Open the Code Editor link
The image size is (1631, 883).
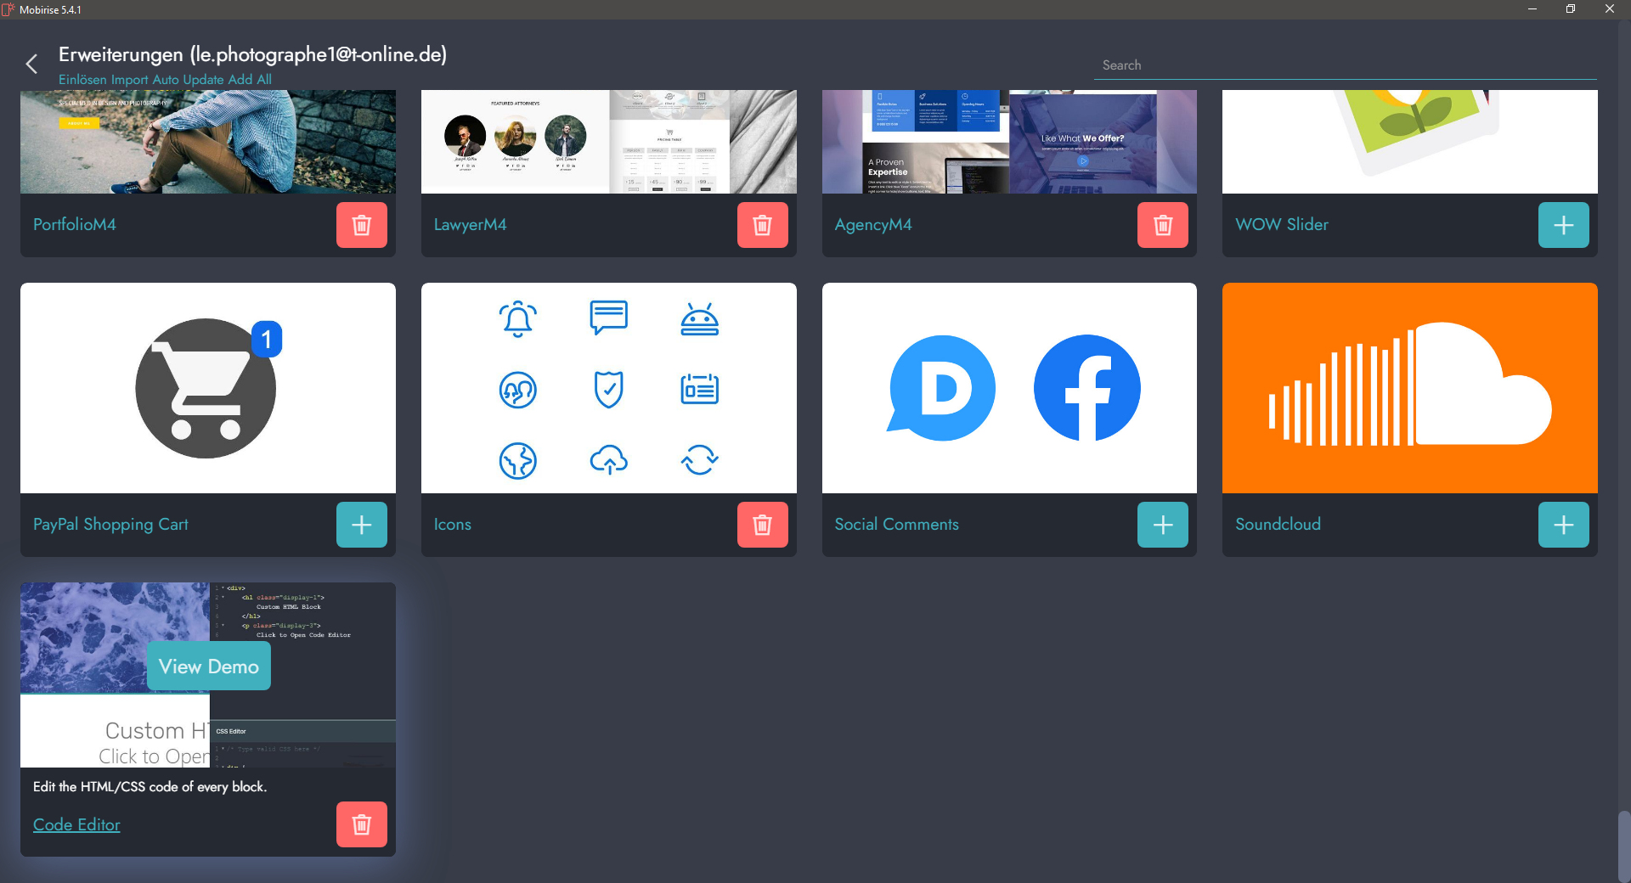pos(76,824)
